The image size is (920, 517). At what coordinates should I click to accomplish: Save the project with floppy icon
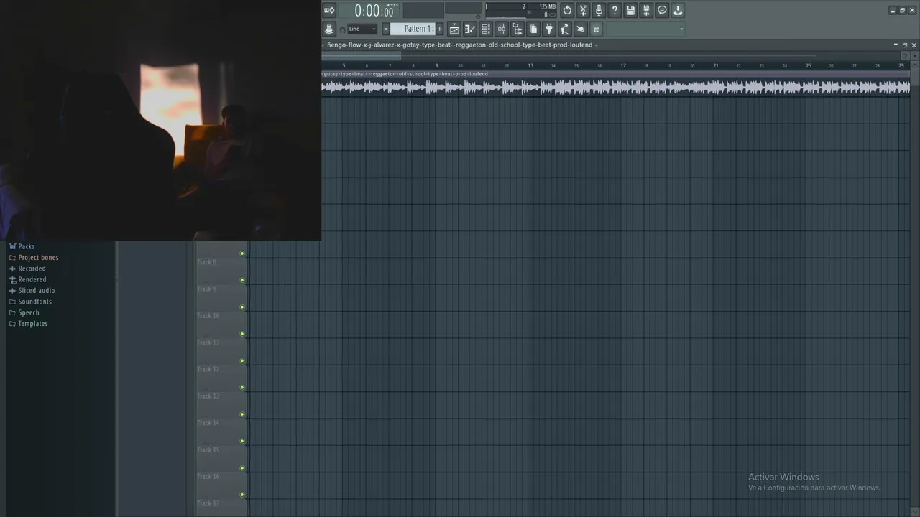[x=630, y=10]
